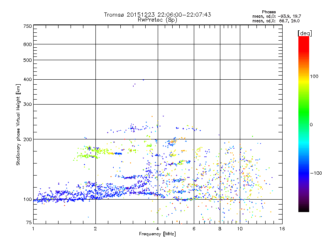Click y-axis tick label '750'
This screenshot has height=249, width=332.
27,26
